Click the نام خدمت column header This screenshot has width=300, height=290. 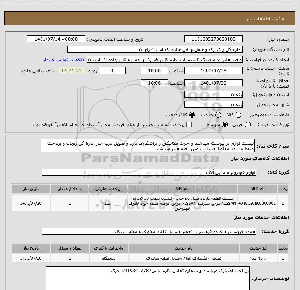coord(184,248)
